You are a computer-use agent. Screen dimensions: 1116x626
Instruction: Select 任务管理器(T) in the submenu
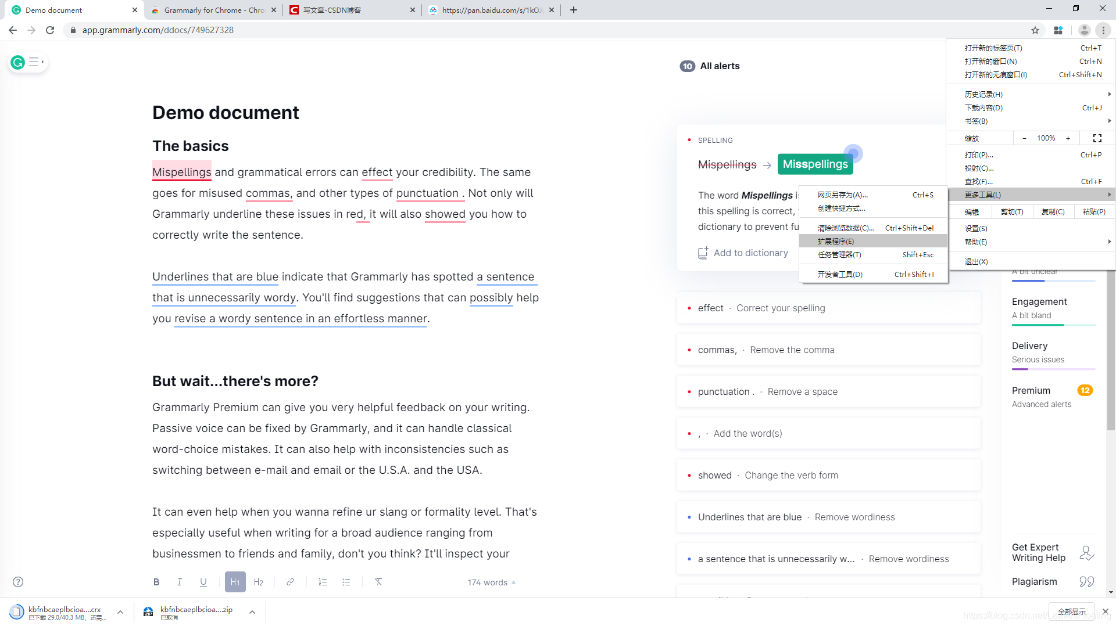(x=874, y=254)
